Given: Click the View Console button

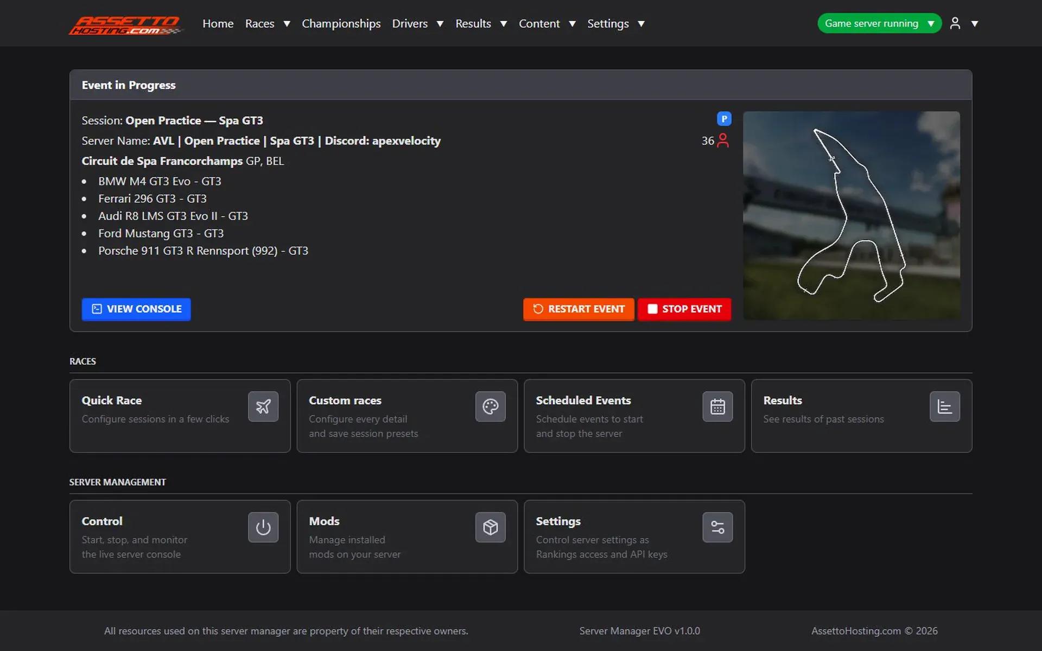Looking at the screenshot, I should (x=136, y=309).
